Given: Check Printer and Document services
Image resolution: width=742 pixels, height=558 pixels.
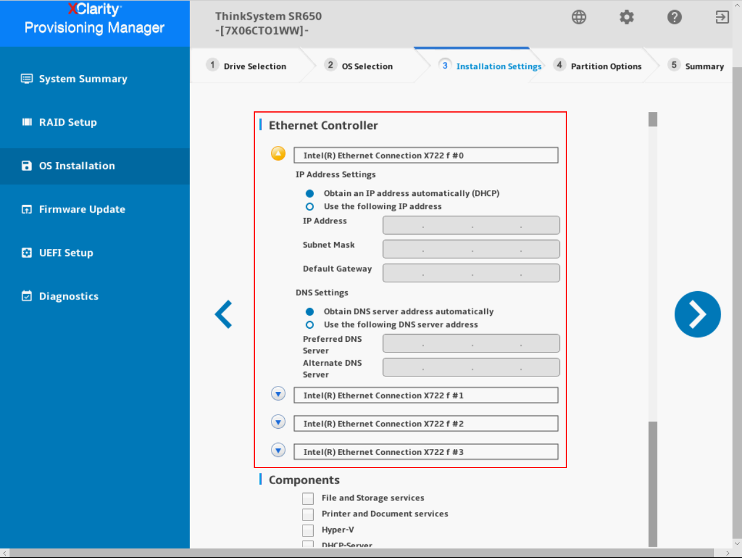Looking at the screenshot, I should click(x=308, y=515).
